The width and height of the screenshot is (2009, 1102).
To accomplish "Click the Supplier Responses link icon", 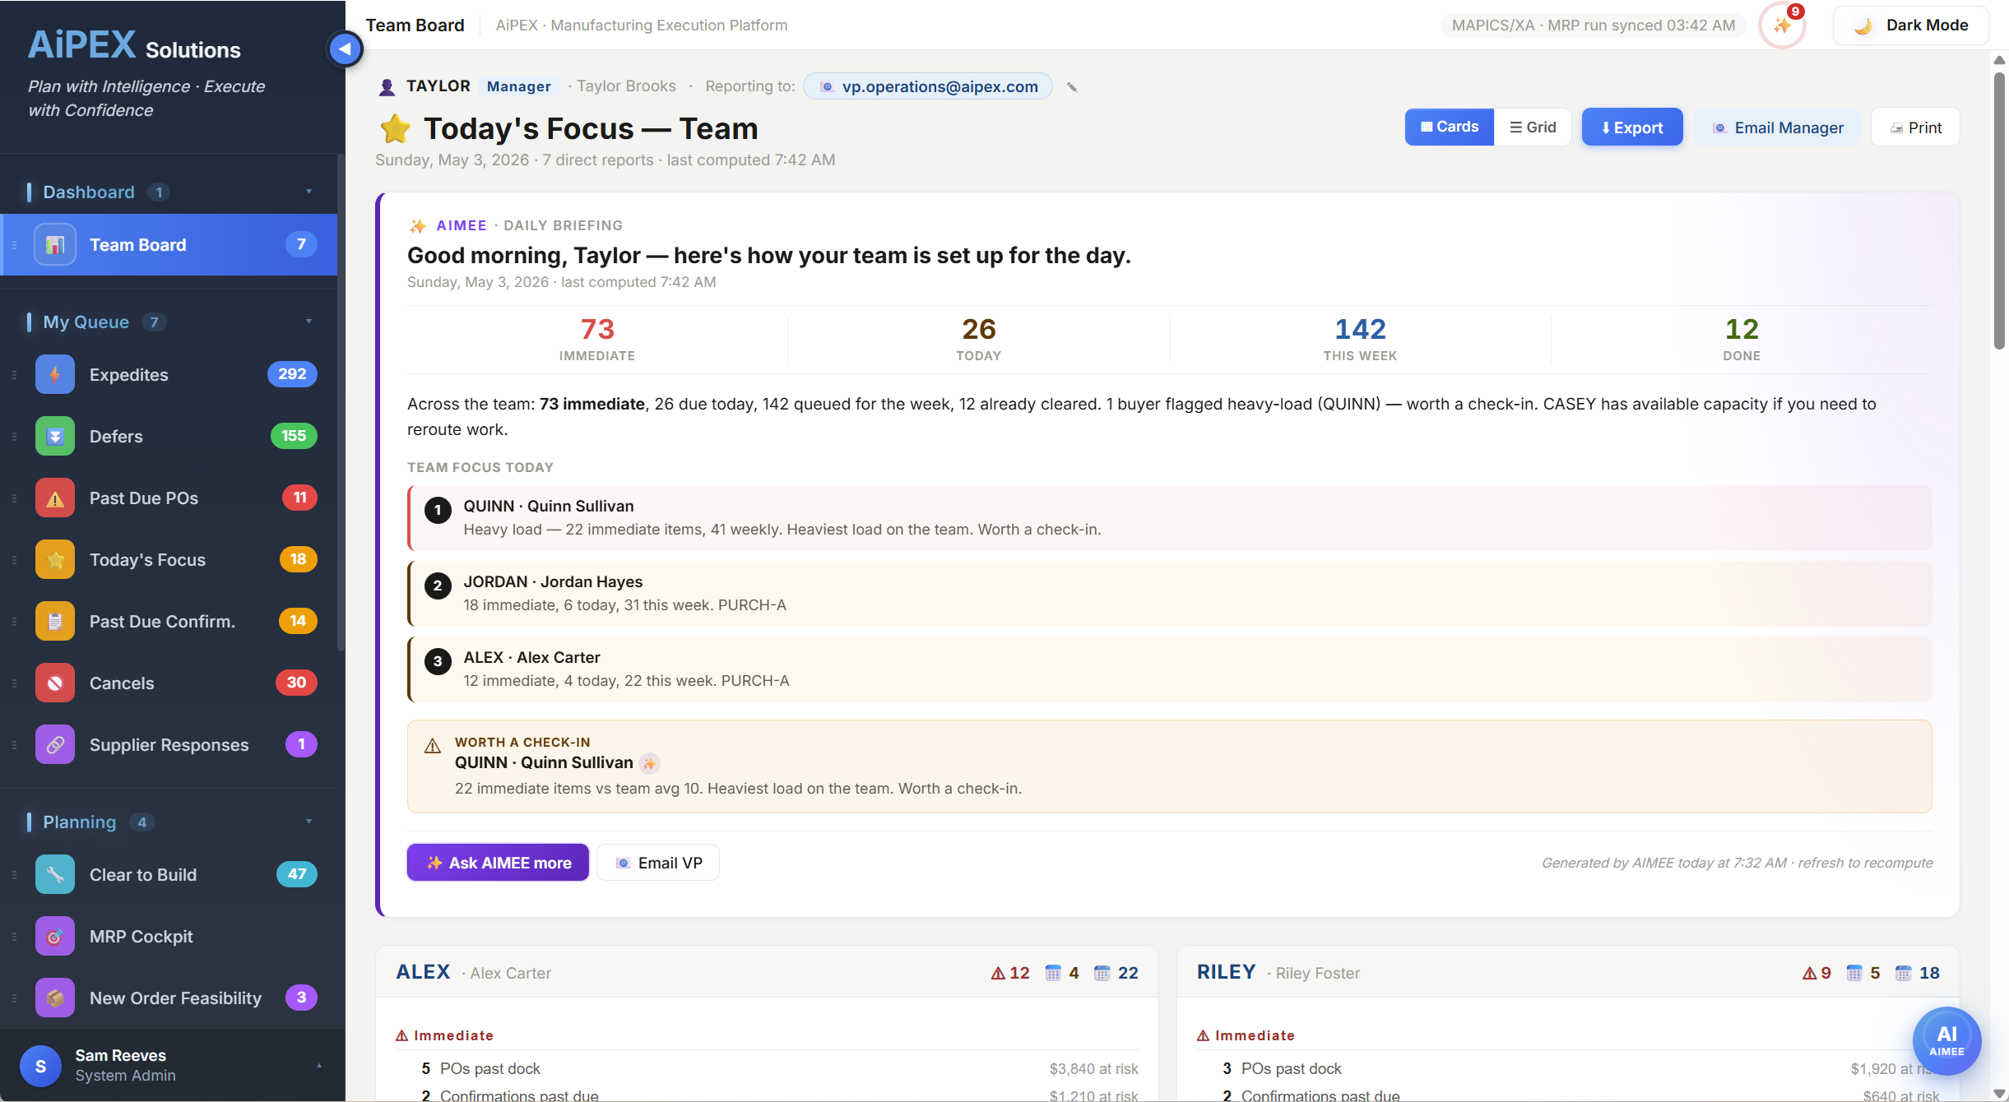I will [x=55, y=745].
